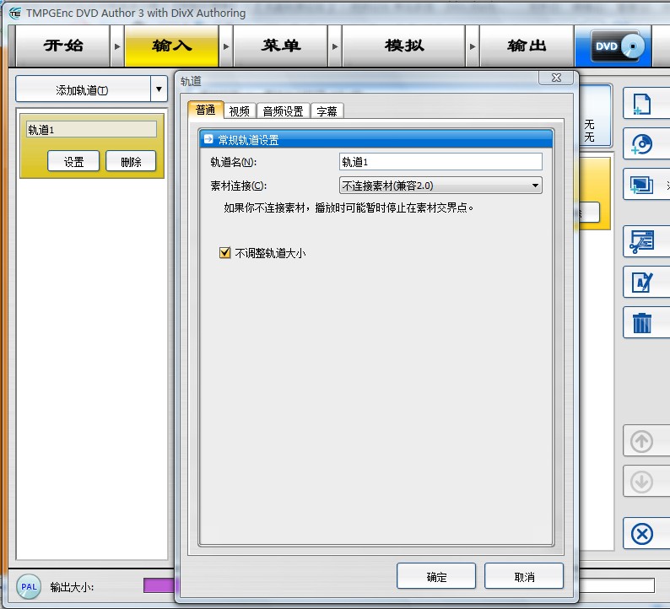The height and width of the screenshot is (609, 670).
Task: Click the move up arrow icon
Action: pos(642,441)
